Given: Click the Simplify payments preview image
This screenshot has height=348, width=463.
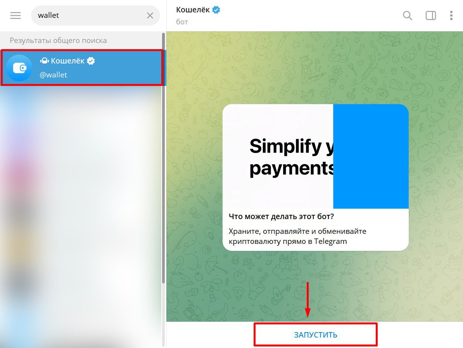Looking at the screenshot, I should [315, 156].
